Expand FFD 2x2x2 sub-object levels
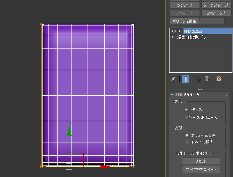This screenshot has height=177, width=233. click(180, 31)
